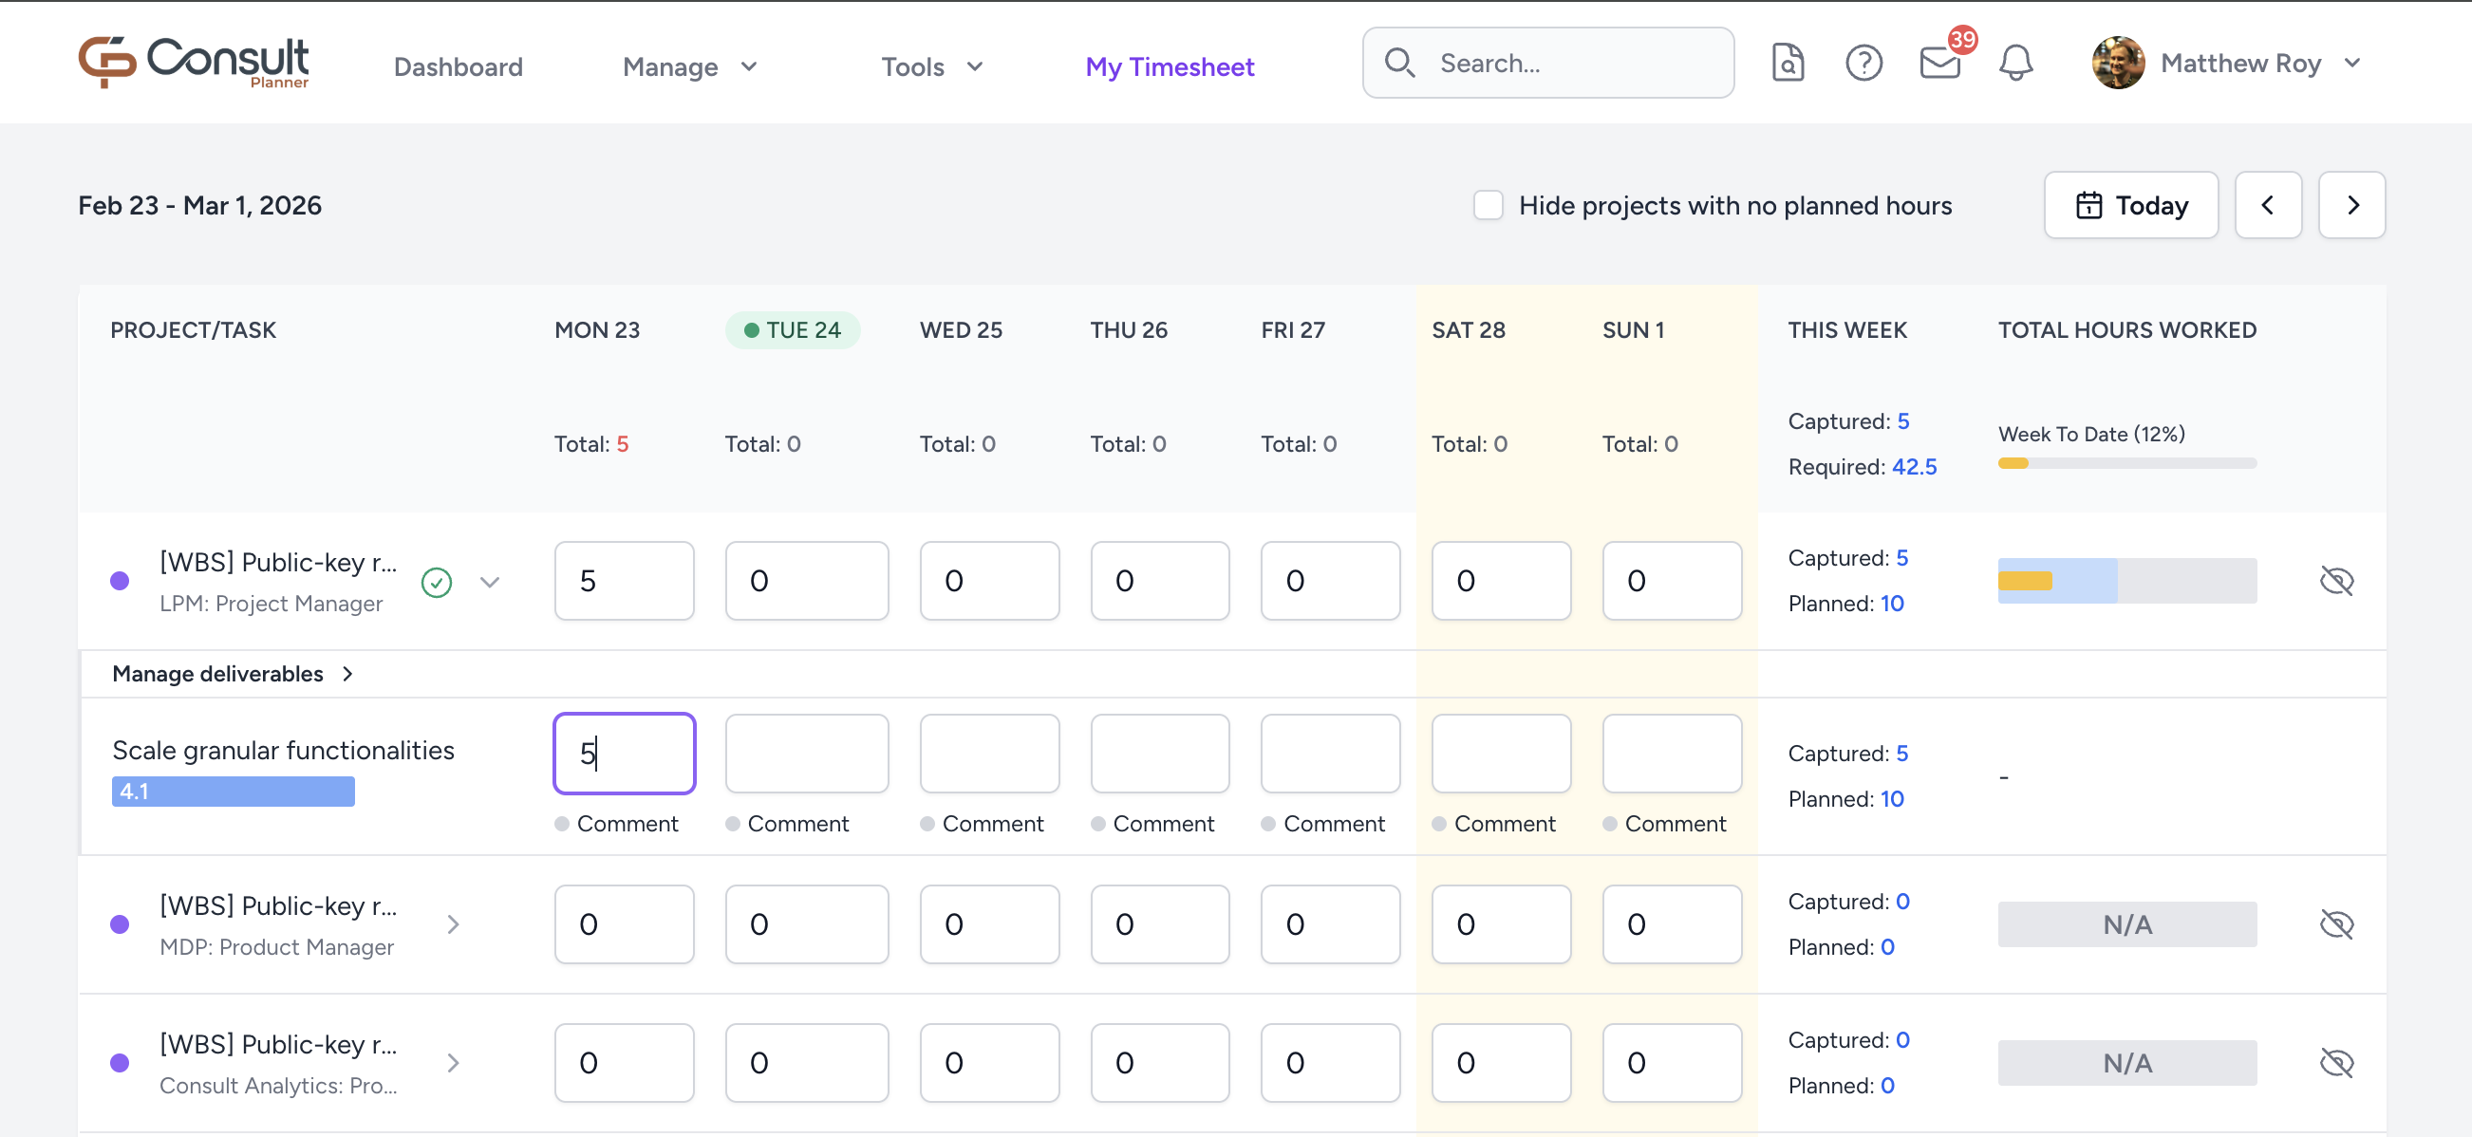Open the document search icon
The height and width of the screenshot is (1137, 2472).
click(1787, 64)
